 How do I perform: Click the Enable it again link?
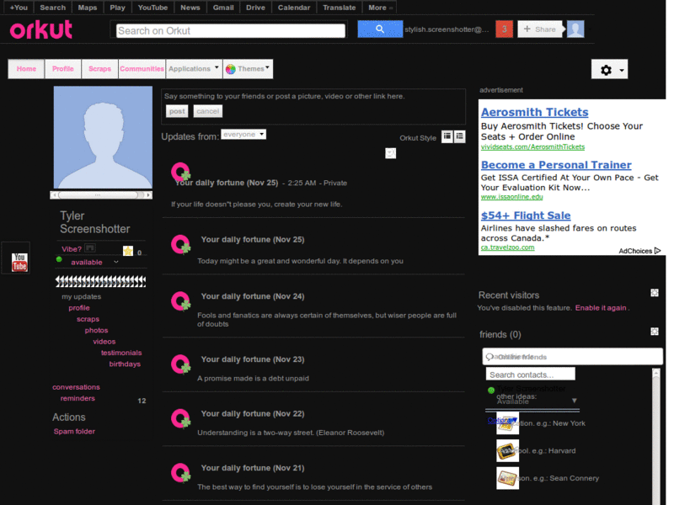point(601,308)
